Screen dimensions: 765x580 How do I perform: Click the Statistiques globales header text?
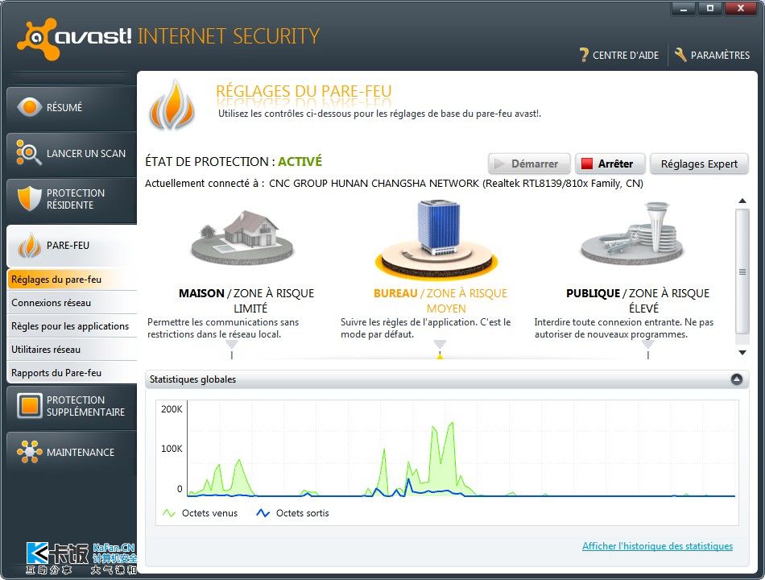click(x=192, y=379)
